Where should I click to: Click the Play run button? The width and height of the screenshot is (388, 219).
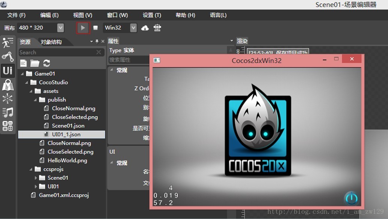(x=83, y=28)
